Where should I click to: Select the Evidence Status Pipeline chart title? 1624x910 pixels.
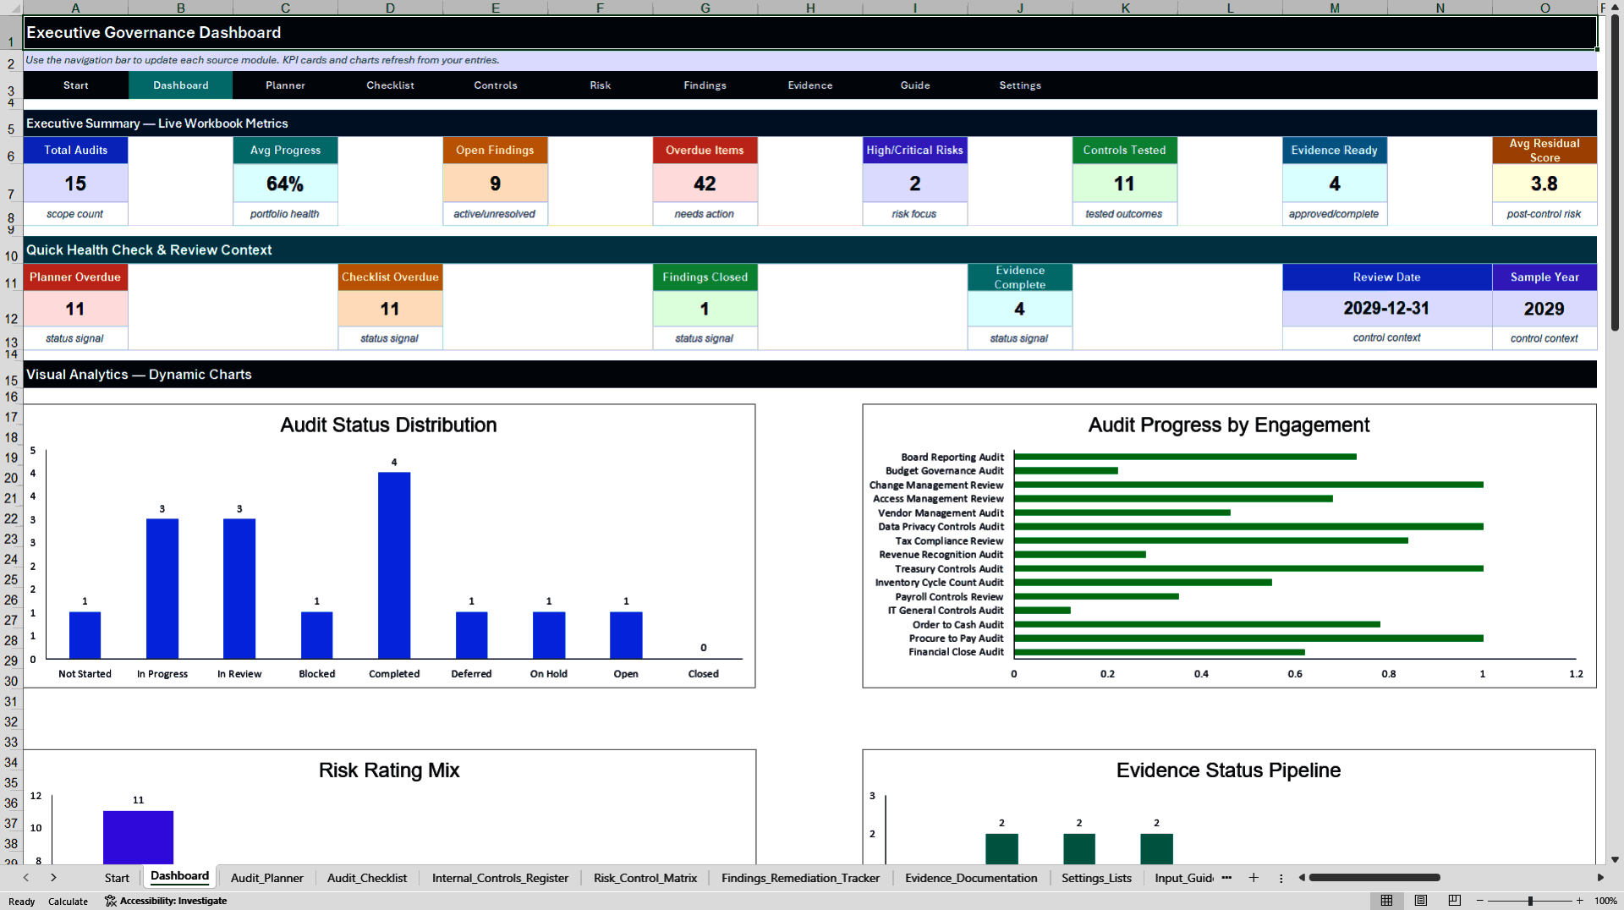click(1228, 770)
